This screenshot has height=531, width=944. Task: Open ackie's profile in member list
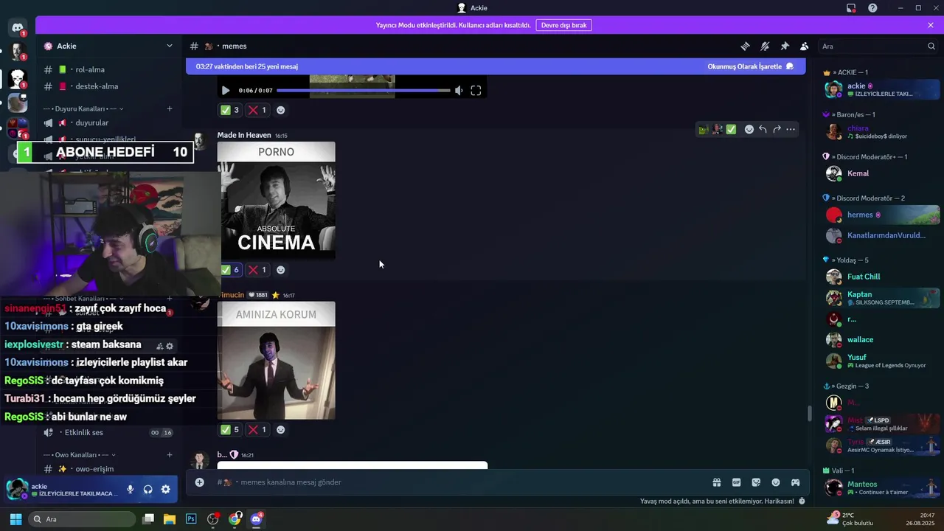[x=881, y=89]
